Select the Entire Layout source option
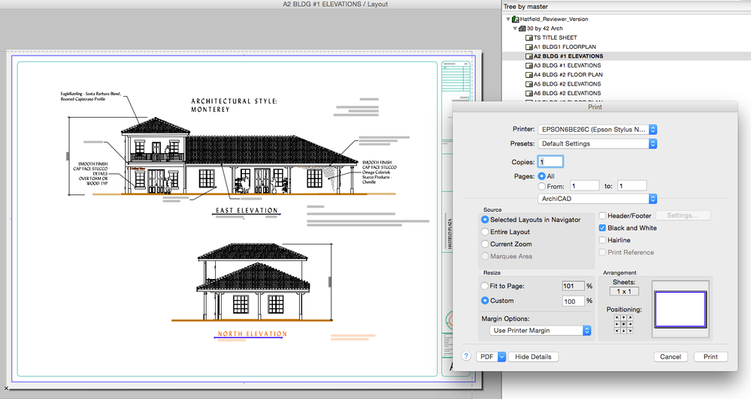This screenshot has height=399, width=751. (485, 232)
